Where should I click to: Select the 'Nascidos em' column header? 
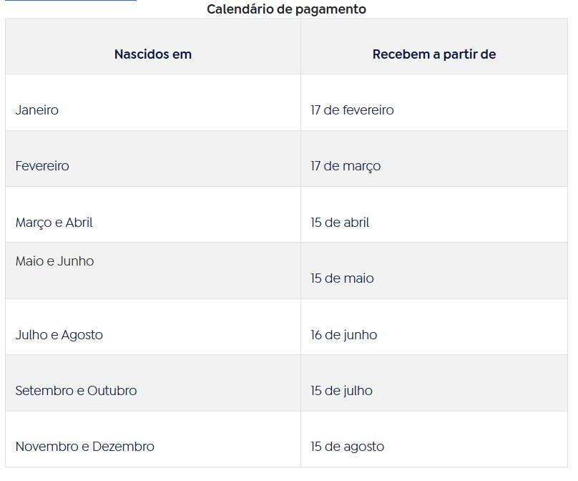coord(153,54)
